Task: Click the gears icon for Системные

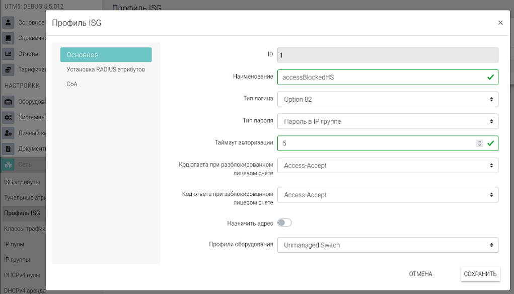Action: click(8, 117)
